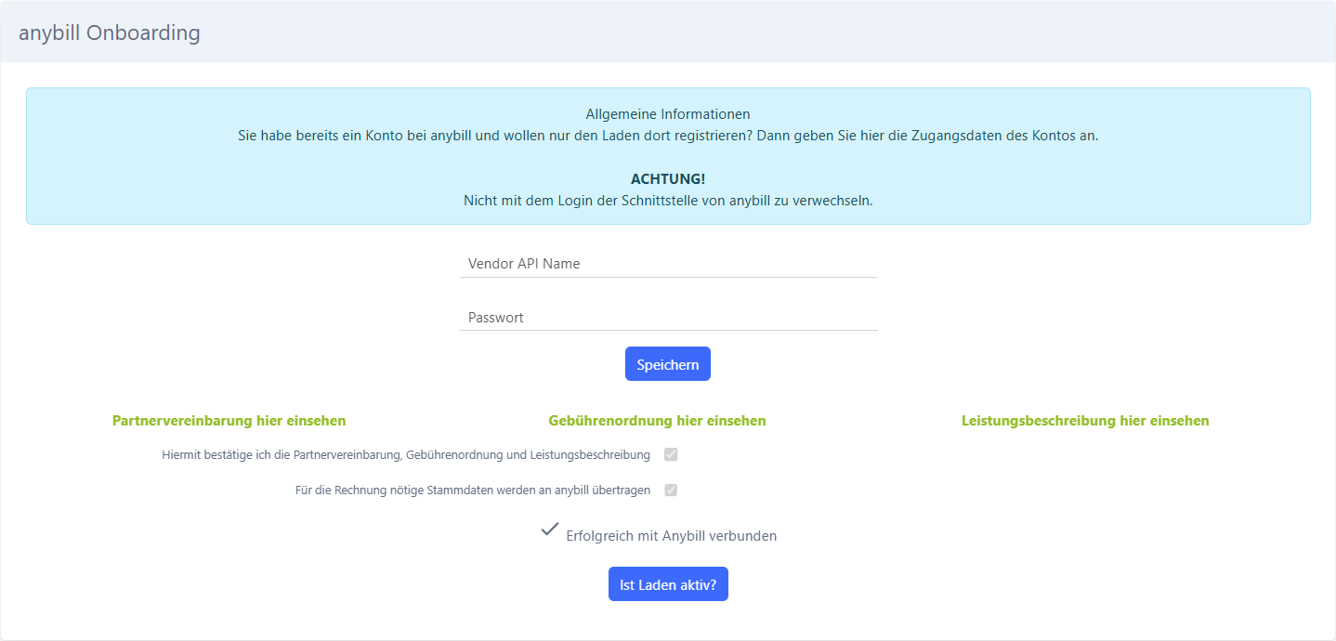The height and width of the screenshot is (641, 1336).
Task: Click the Ist Laden aktiv? button
Action: coord(668,584)
